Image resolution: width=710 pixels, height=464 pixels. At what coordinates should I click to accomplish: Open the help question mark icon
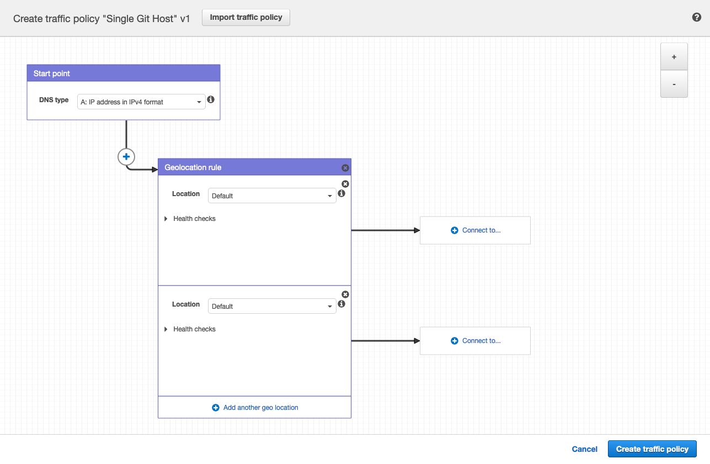tap(696, 17)
